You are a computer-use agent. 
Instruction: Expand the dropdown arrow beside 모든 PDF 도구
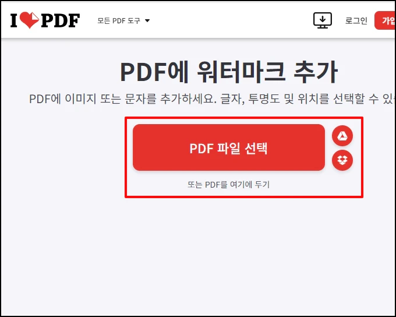tap(147, 21)
